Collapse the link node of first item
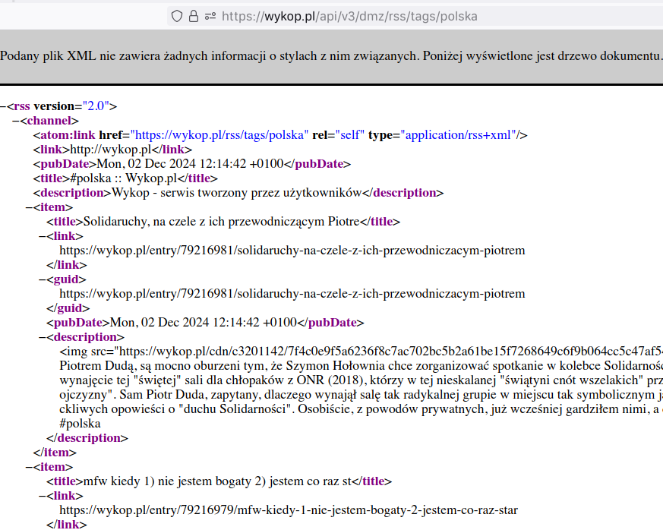Viewport: 663px width, 530px height. point(42,236)
